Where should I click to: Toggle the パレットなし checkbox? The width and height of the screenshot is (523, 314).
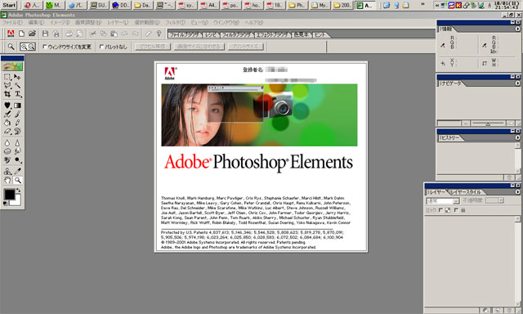coord(101,47)
